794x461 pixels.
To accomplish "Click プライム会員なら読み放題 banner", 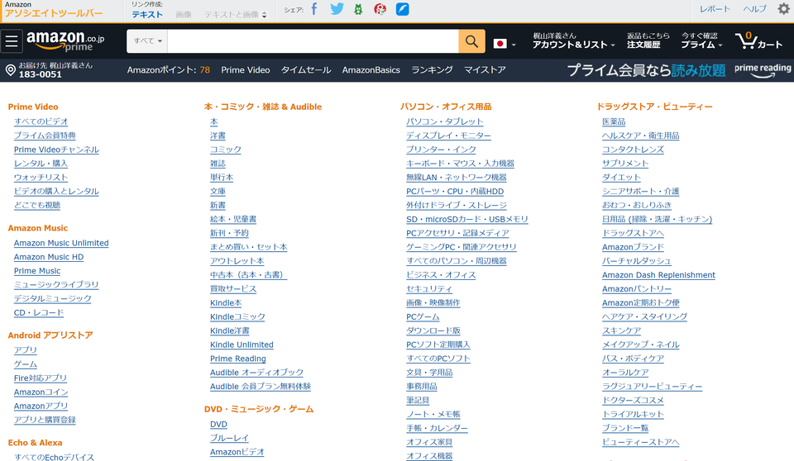I will (646, 70).
